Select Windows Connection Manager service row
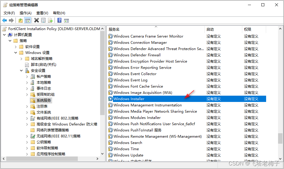Viewport: 284px width, 169px height. 187,43
